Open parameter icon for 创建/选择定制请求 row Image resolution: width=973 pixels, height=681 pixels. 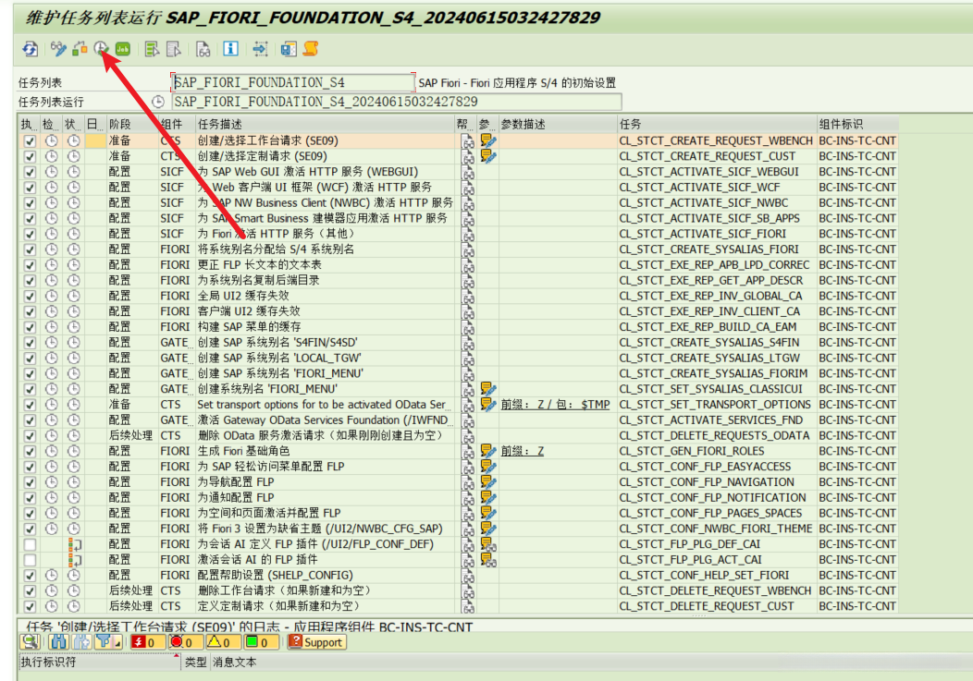click(488, 156)
